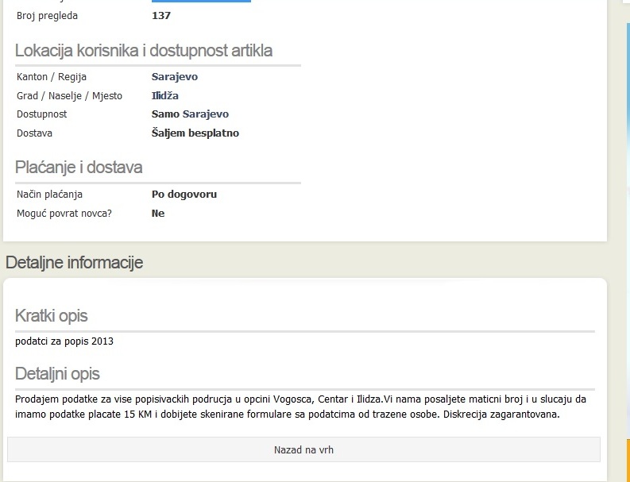Click the Plaćanje i dostava heading
The image size is (630, 482).
point(79,168)
